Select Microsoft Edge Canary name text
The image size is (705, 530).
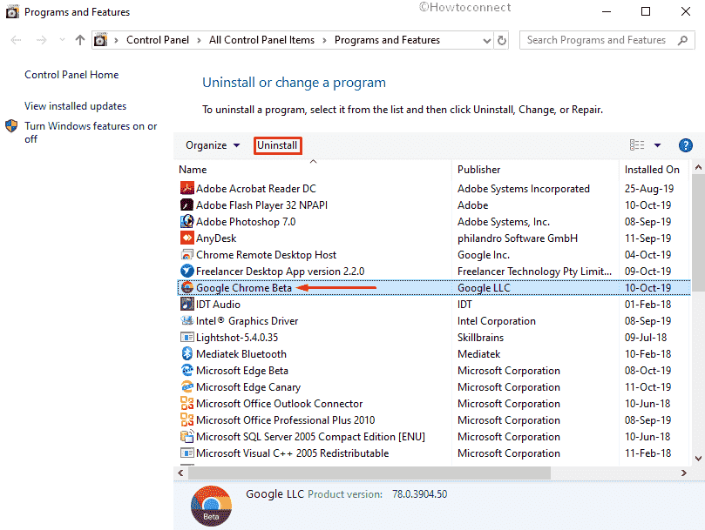[x=248, y=386]
